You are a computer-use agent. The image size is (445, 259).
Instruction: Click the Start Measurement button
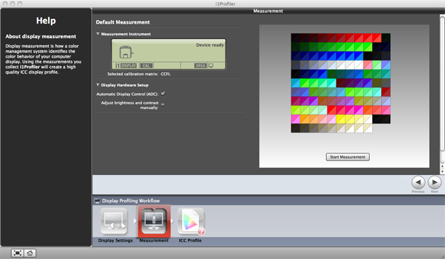click(x=348, y=157)
